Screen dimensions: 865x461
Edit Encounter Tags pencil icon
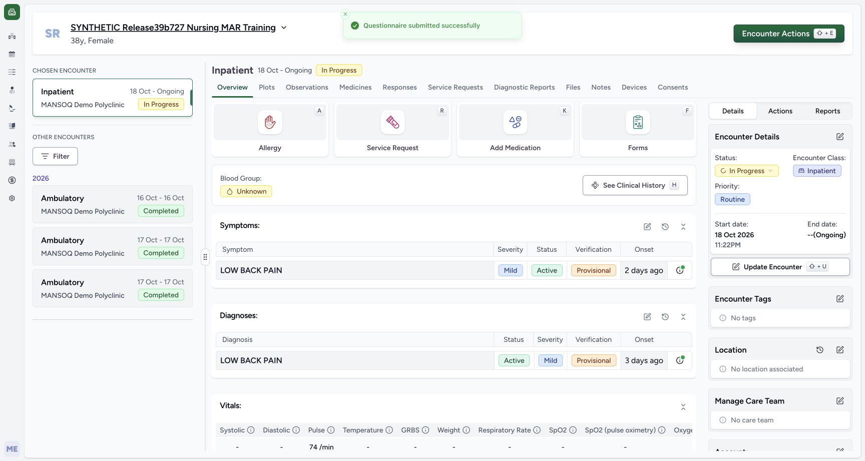(x=840, y=299)
